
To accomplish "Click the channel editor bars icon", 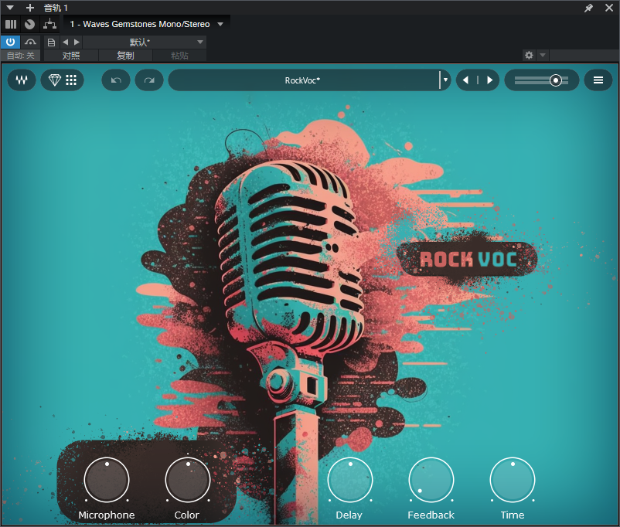I will 11,24.
